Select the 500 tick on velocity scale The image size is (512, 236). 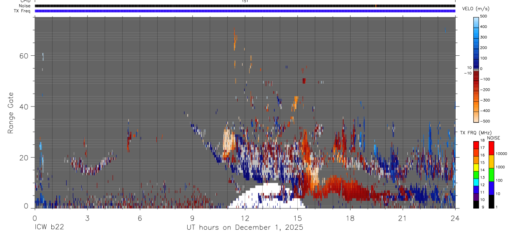click(x=483, y=16)
